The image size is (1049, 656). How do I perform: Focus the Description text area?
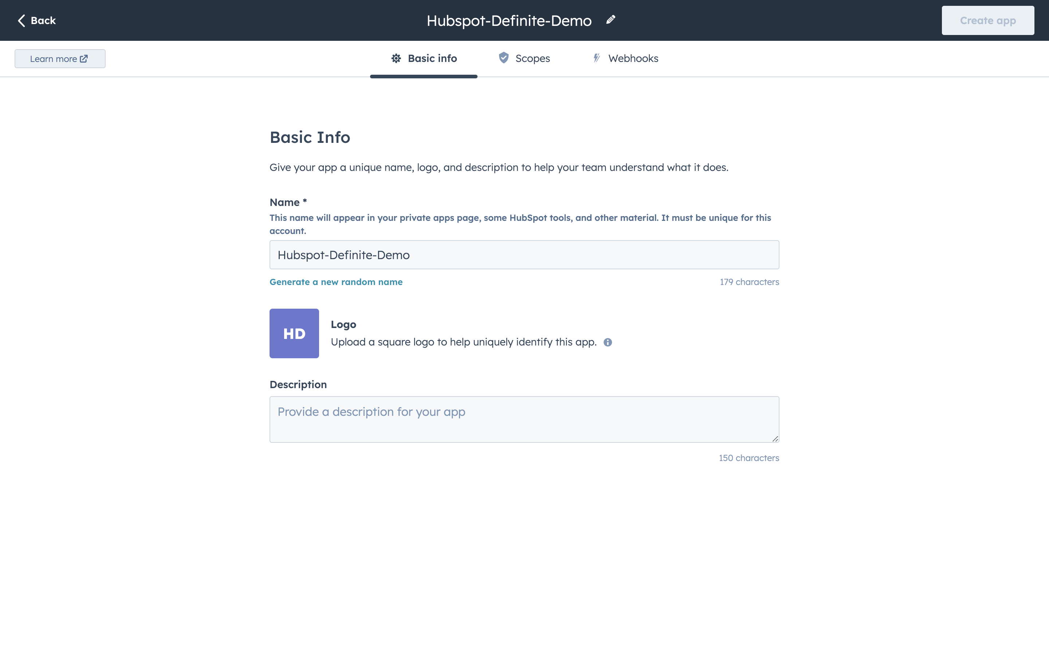[x=524, y=419]
